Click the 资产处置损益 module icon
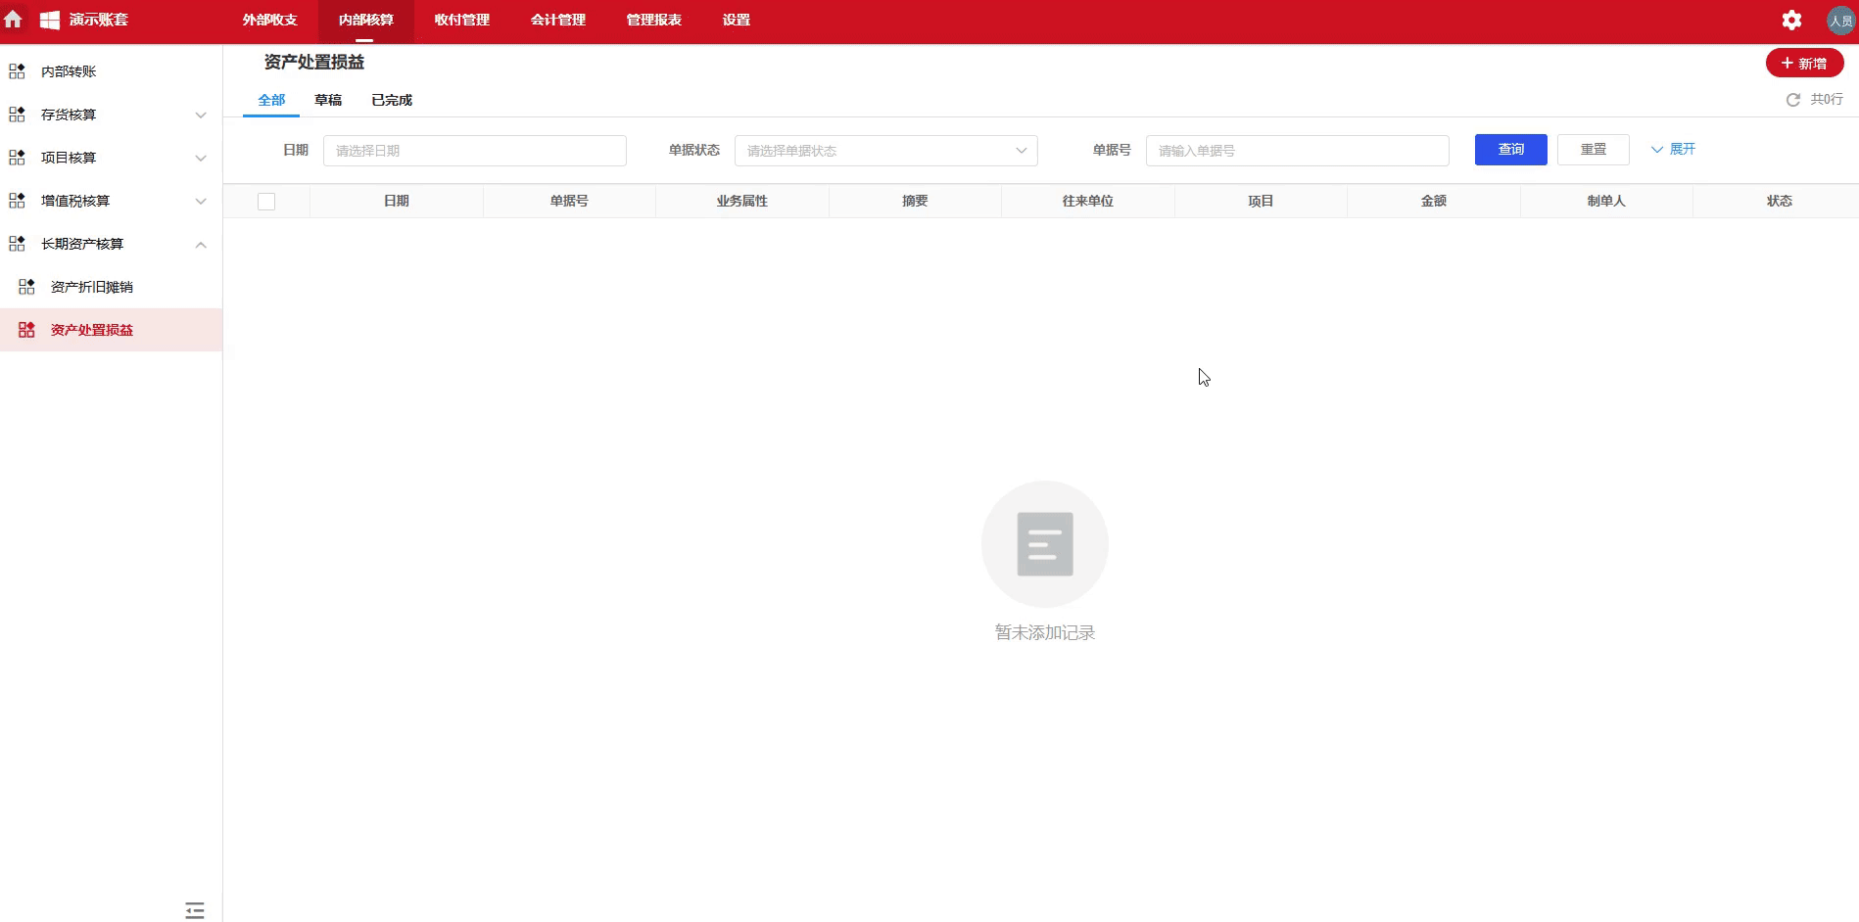This screenshot has height=922, width=1859. pos(25,329)
